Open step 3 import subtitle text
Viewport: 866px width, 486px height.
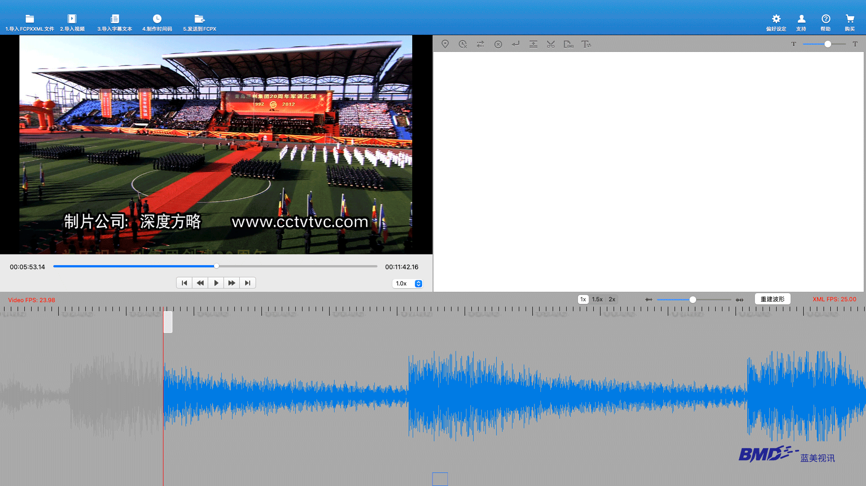pyautogui.click(x=115, y=23)
